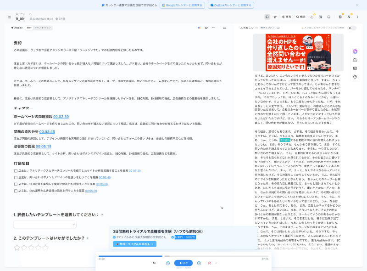
Task: Click the purple AI assistant sidebar icon
Action: coord(355,51)
